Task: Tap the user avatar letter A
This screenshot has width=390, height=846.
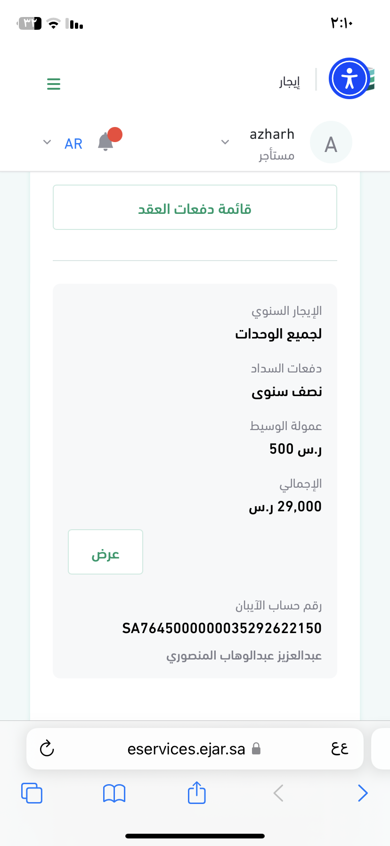Action: pos(331,143)
